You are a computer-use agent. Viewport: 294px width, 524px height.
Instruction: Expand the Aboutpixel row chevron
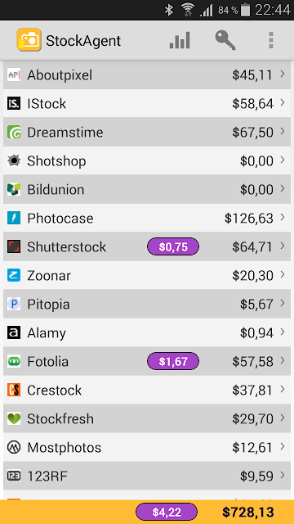pos(283,75)
